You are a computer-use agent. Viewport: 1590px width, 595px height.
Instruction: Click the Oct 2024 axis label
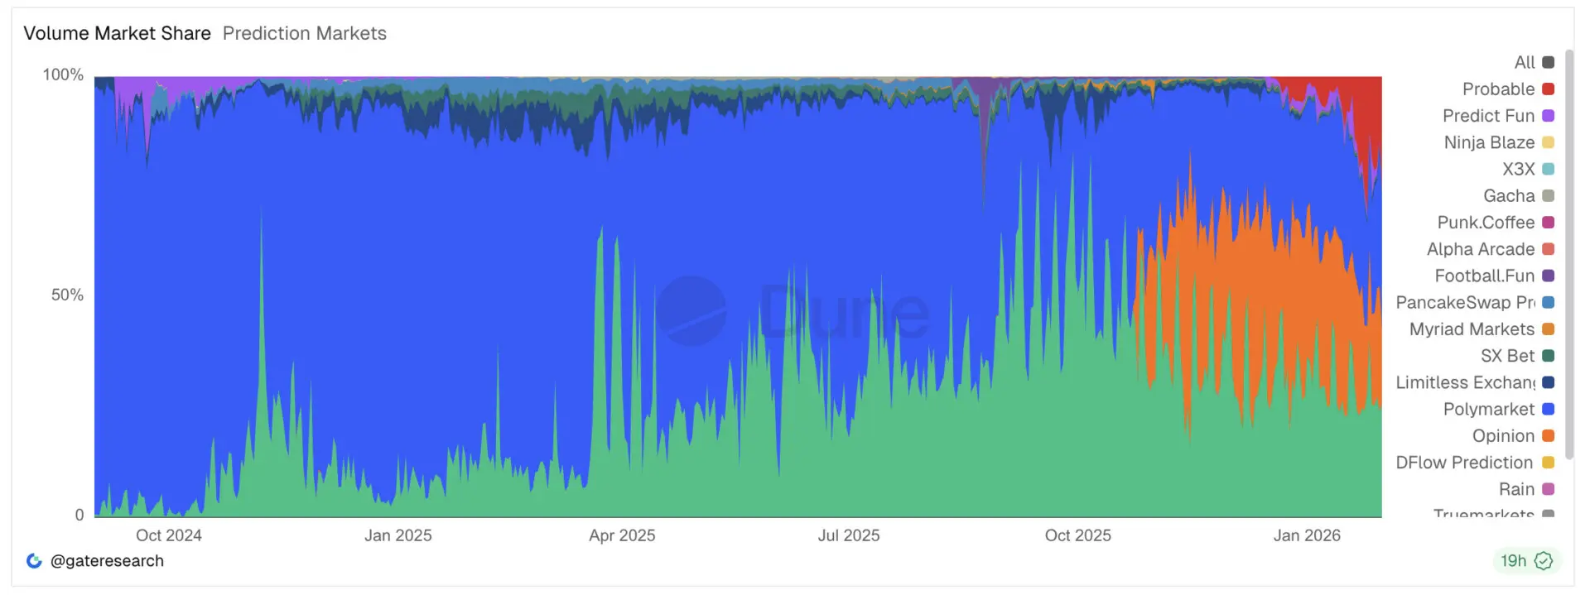click(168, 535)
